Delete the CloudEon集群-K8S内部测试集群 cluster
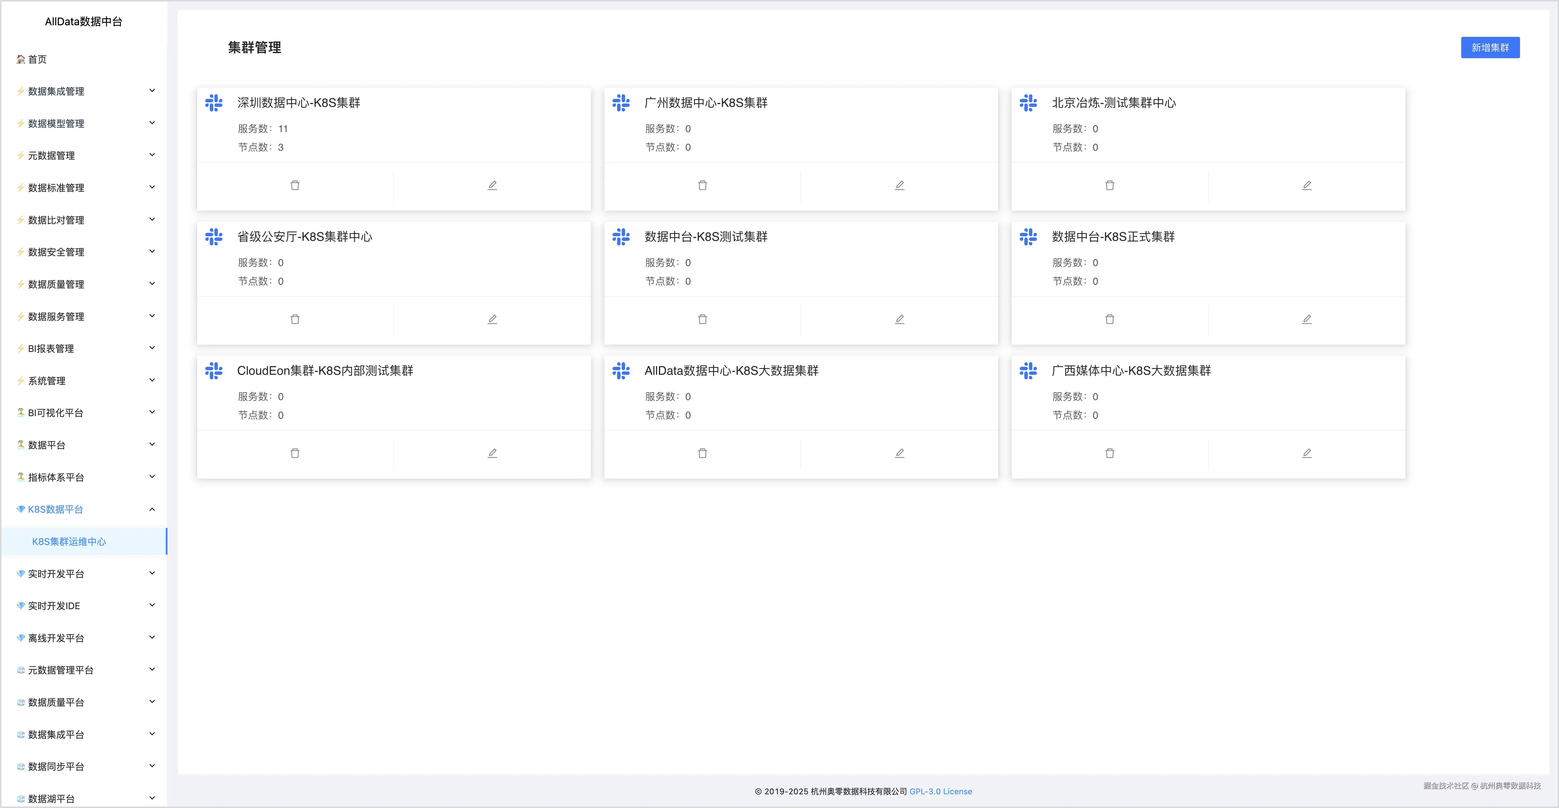Viewport: 1559px width, 808px height. click(x=295, y=453)
